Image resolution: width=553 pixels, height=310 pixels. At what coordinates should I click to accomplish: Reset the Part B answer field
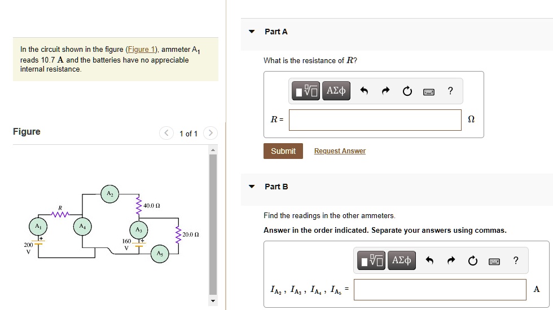pyautogui.click(x=473, y=260)
